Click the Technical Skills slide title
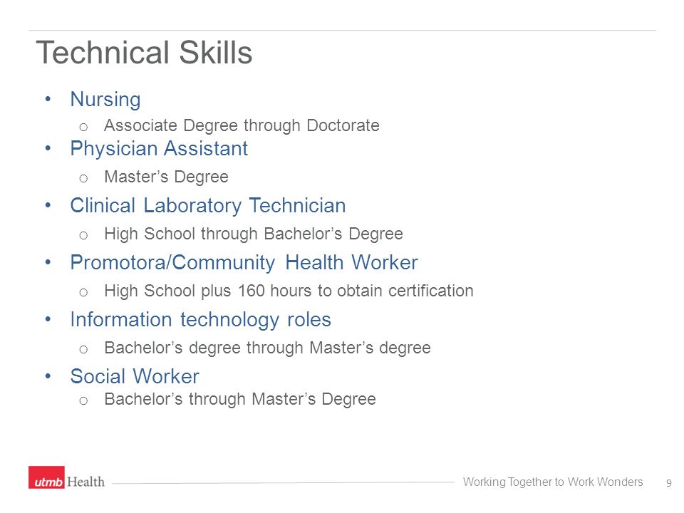Screen dimensions: 684x513 click(x=145, y=52)
